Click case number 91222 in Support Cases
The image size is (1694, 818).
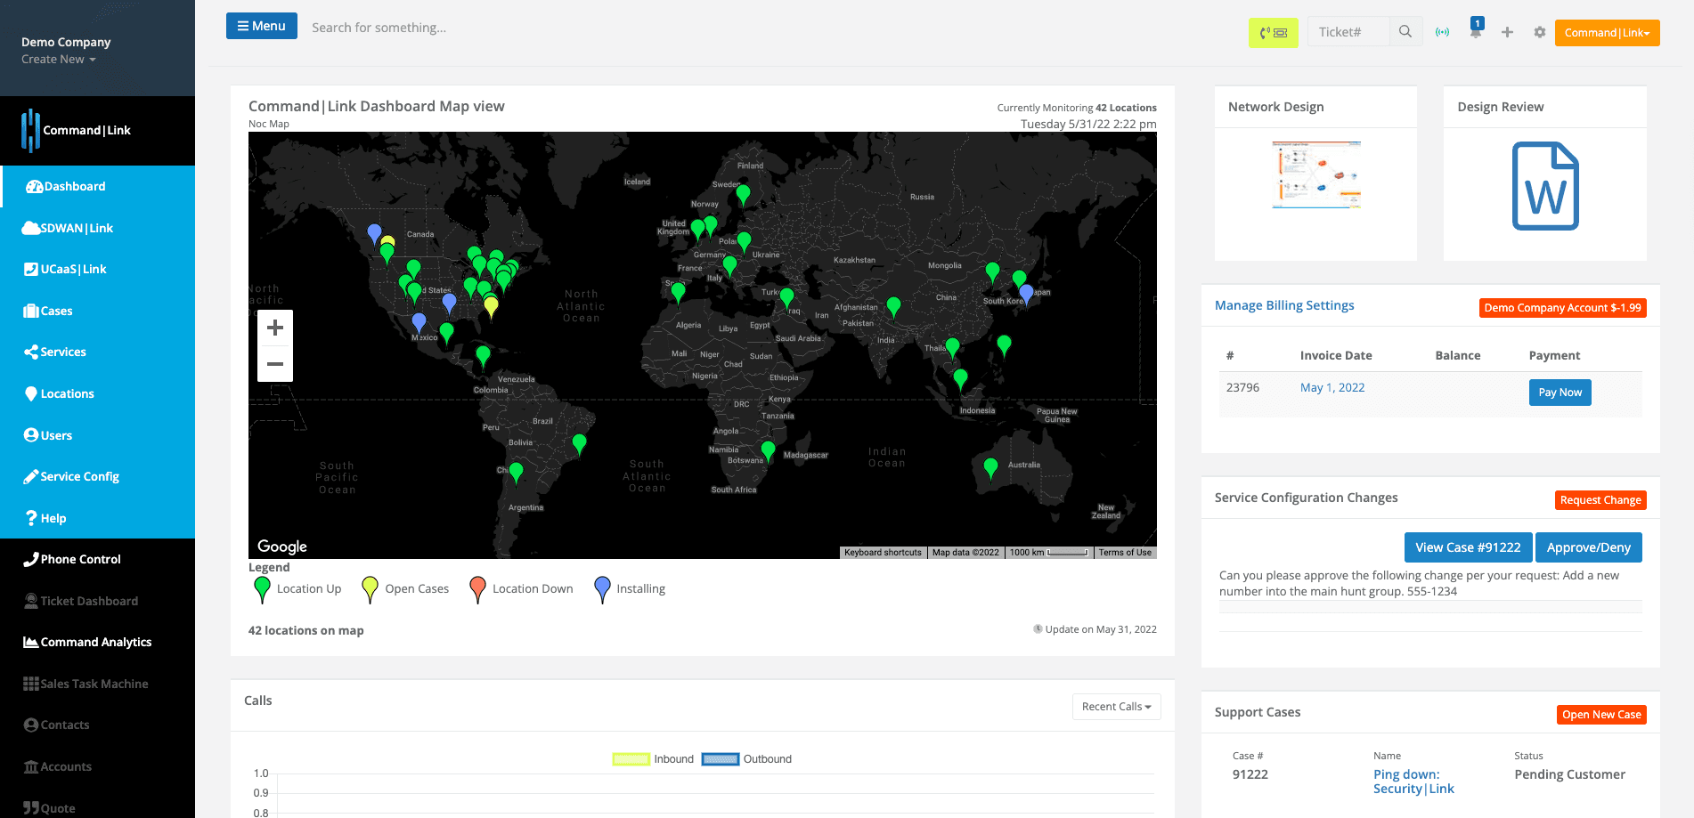[1250, 774]
